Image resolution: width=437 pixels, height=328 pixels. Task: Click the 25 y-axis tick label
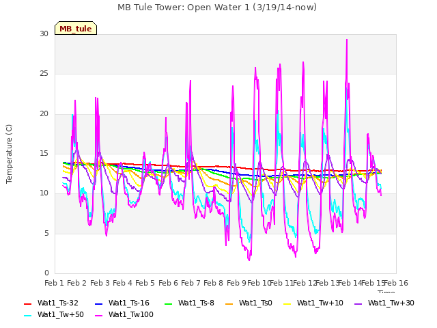(44, 74)
